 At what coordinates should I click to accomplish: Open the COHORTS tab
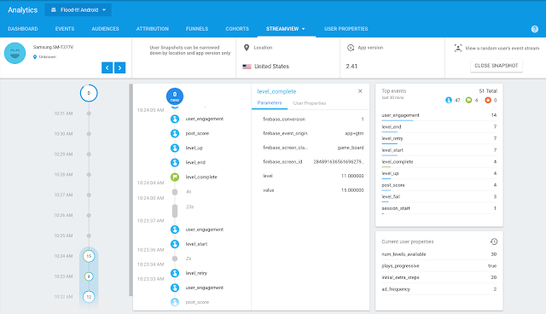point(237,29)
